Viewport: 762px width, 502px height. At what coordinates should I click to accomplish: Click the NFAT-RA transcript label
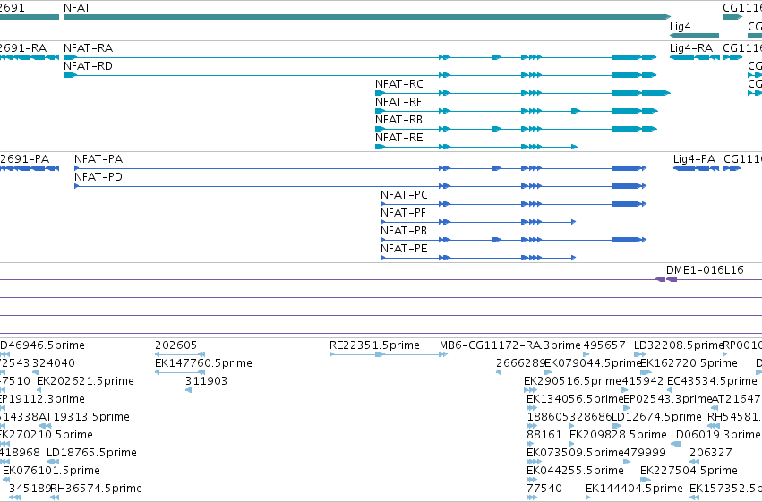[88, 48]
